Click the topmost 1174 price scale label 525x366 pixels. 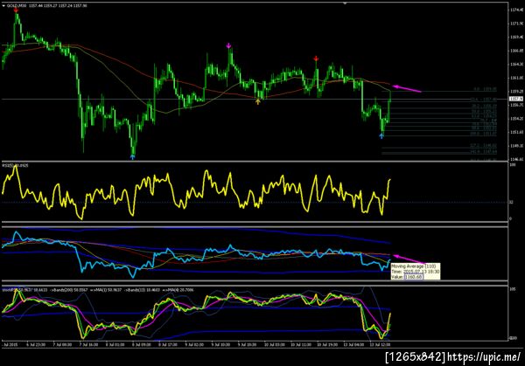click(x=516, y=10)
